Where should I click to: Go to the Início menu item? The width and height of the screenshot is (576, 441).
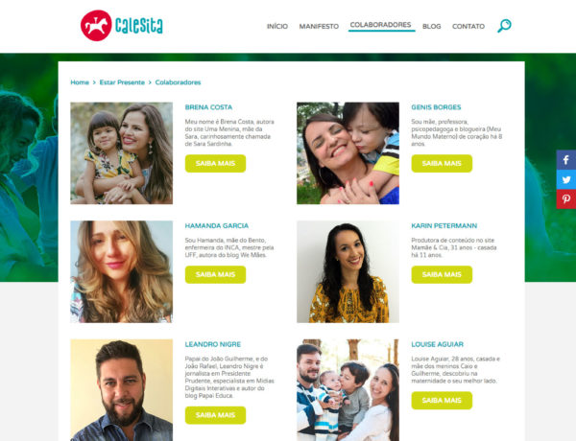[x=277, y=27]
